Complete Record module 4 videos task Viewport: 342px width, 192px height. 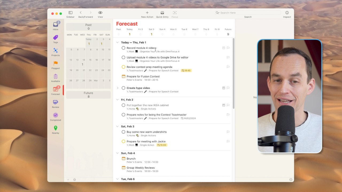[x=123, y=48]
